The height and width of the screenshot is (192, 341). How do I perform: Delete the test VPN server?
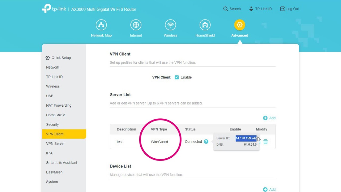[x=265, y=142]
